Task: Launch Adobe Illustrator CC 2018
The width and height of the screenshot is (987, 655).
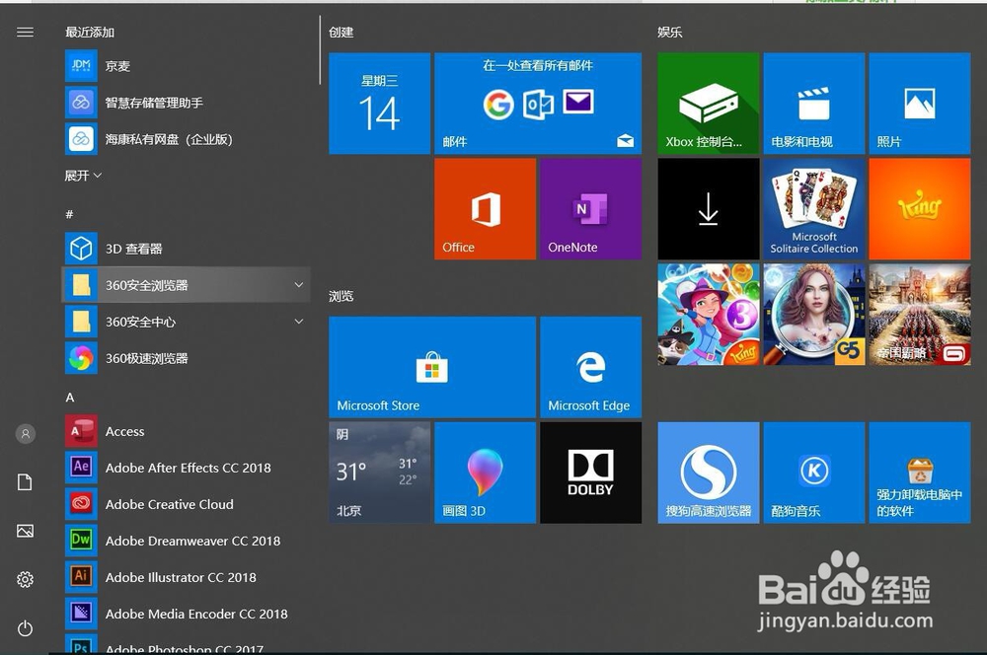Action: (x=188, y=577)
